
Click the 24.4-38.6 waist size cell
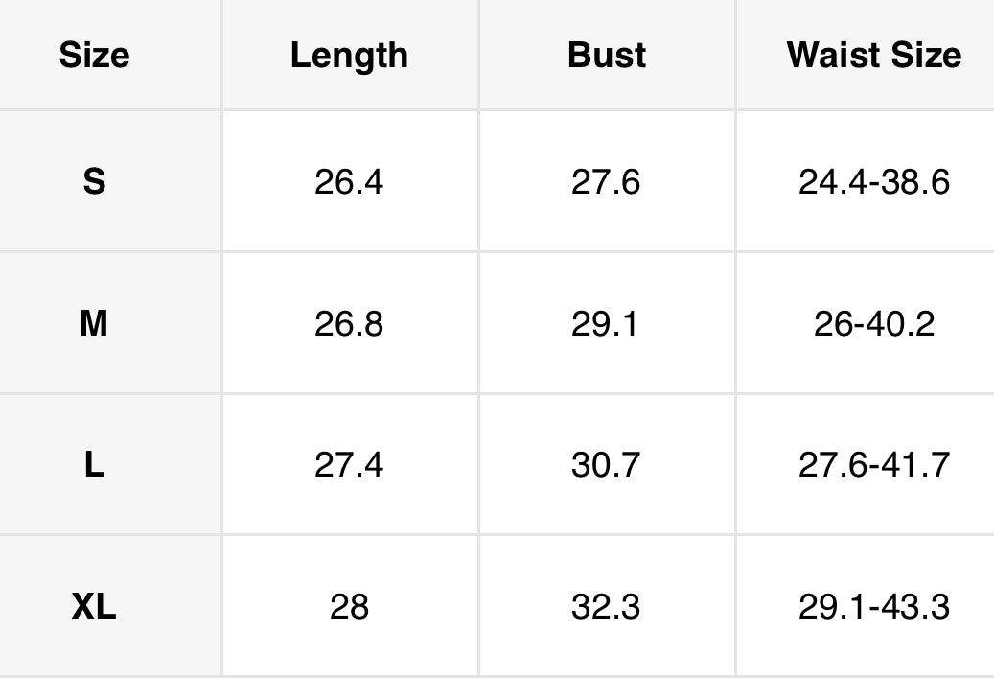point(873,181)
